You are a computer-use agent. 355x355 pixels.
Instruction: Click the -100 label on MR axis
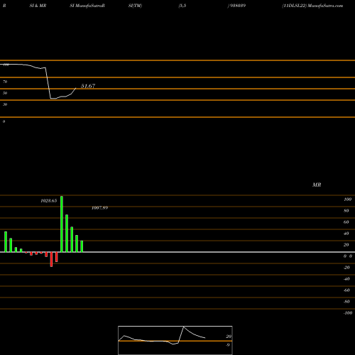pos(348,313)
